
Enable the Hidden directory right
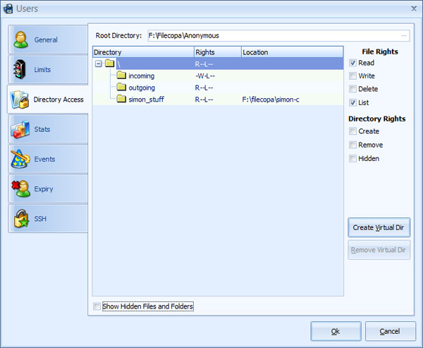click(352, 158)
